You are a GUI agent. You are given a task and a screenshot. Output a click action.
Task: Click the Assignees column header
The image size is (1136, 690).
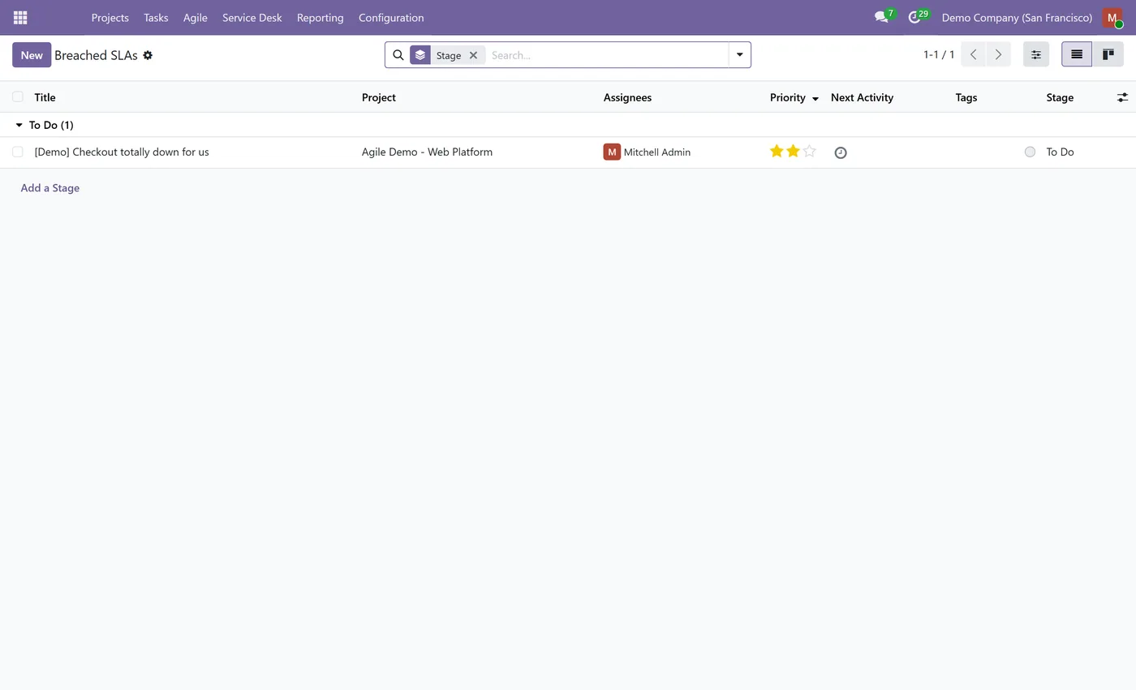[x=627, y=97]
